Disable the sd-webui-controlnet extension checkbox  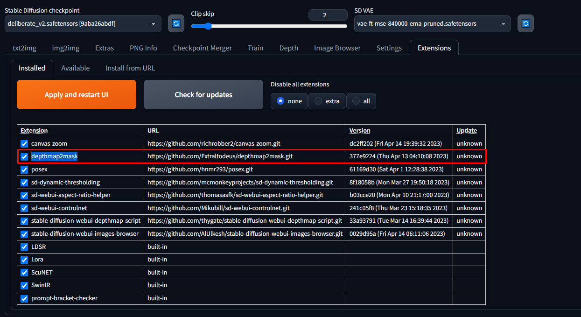pos(24,208)
